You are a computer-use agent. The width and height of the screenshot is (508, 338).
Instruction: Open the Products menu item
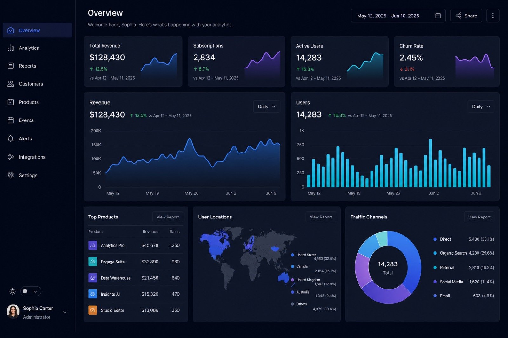(x=37, y=102)
